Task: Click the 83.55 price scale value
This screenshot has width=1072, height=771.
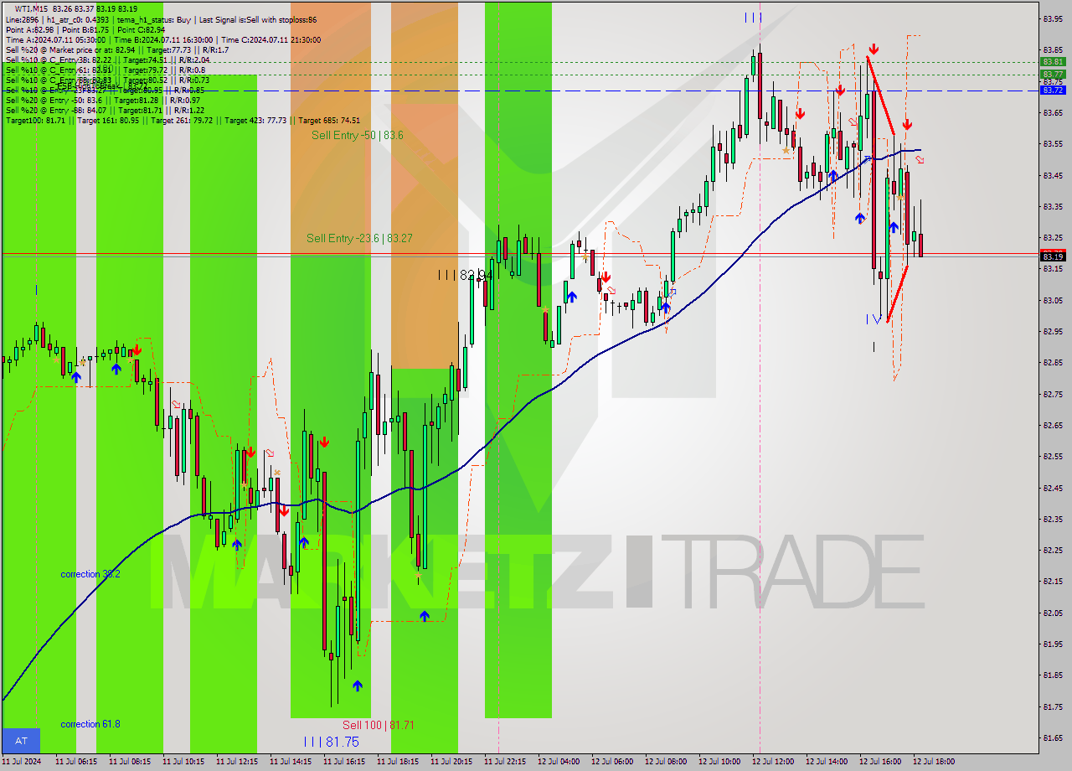Action: (x=1053, y=143)
